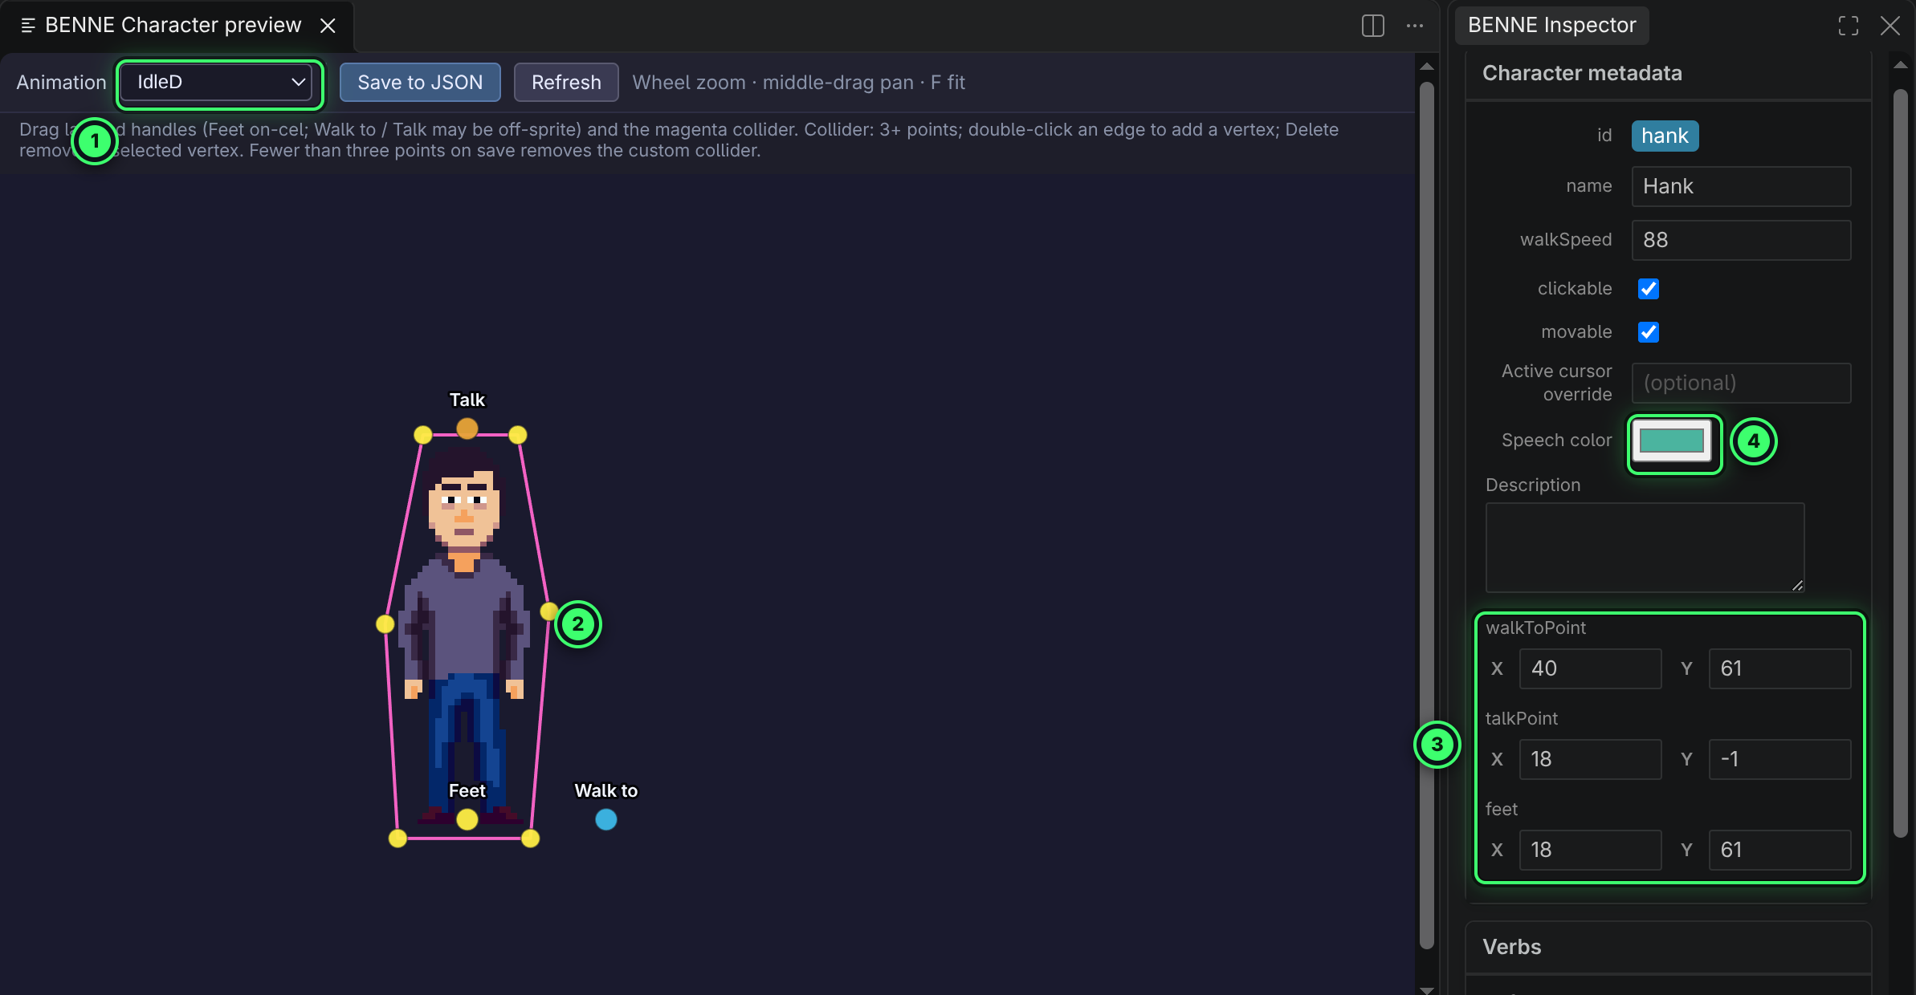
Task: Click the feet Y field
Action: tap(1779, 850)
